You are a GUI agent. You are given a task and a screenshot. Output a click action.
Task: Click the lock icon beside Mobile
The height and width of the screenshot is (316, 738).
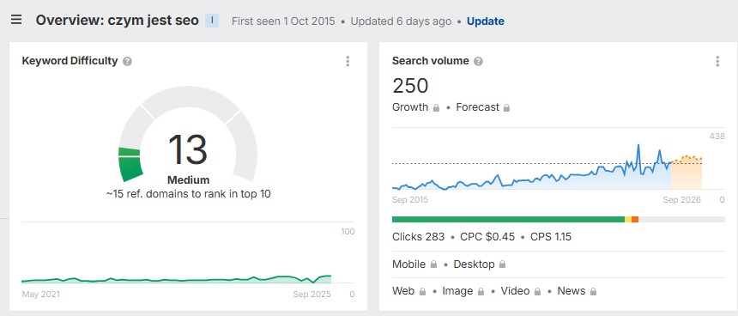pyautogui.click(x=433, y=264)
